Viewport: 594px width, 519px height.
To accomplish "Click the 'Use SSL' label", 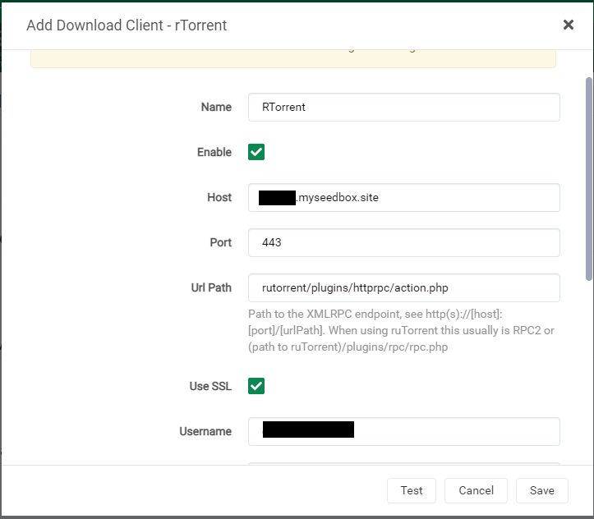I will (210, 386).
